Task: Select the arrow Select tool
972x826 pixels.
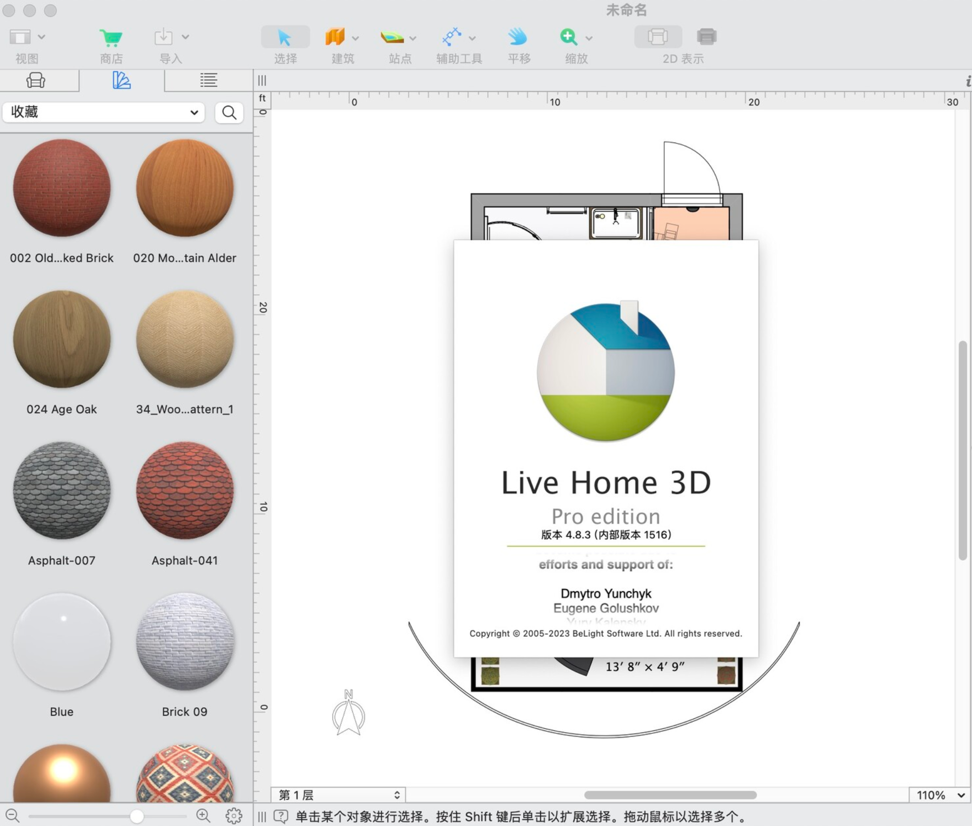Action: pos(285,37)
